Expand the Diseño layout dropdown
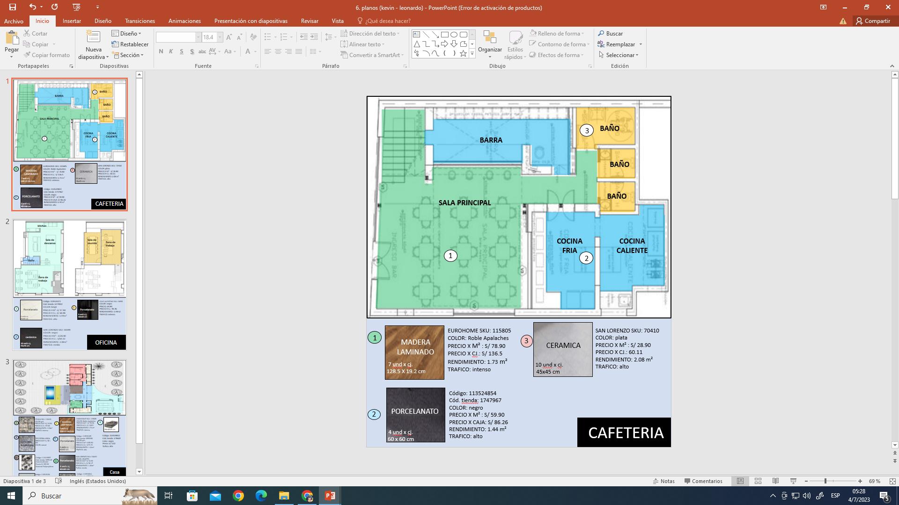Viewport: 899px width, 505px height. 127,34
